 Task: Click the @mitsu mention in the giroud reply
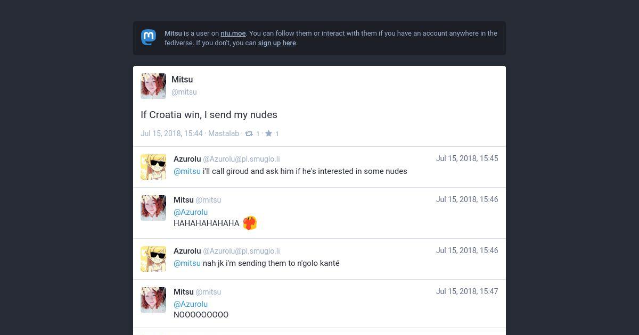187,171
